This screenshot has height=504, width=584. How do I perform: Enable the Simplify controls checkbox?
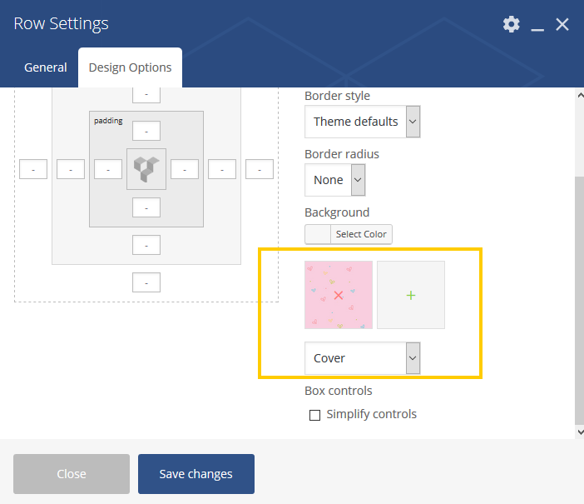click(314, 415)
